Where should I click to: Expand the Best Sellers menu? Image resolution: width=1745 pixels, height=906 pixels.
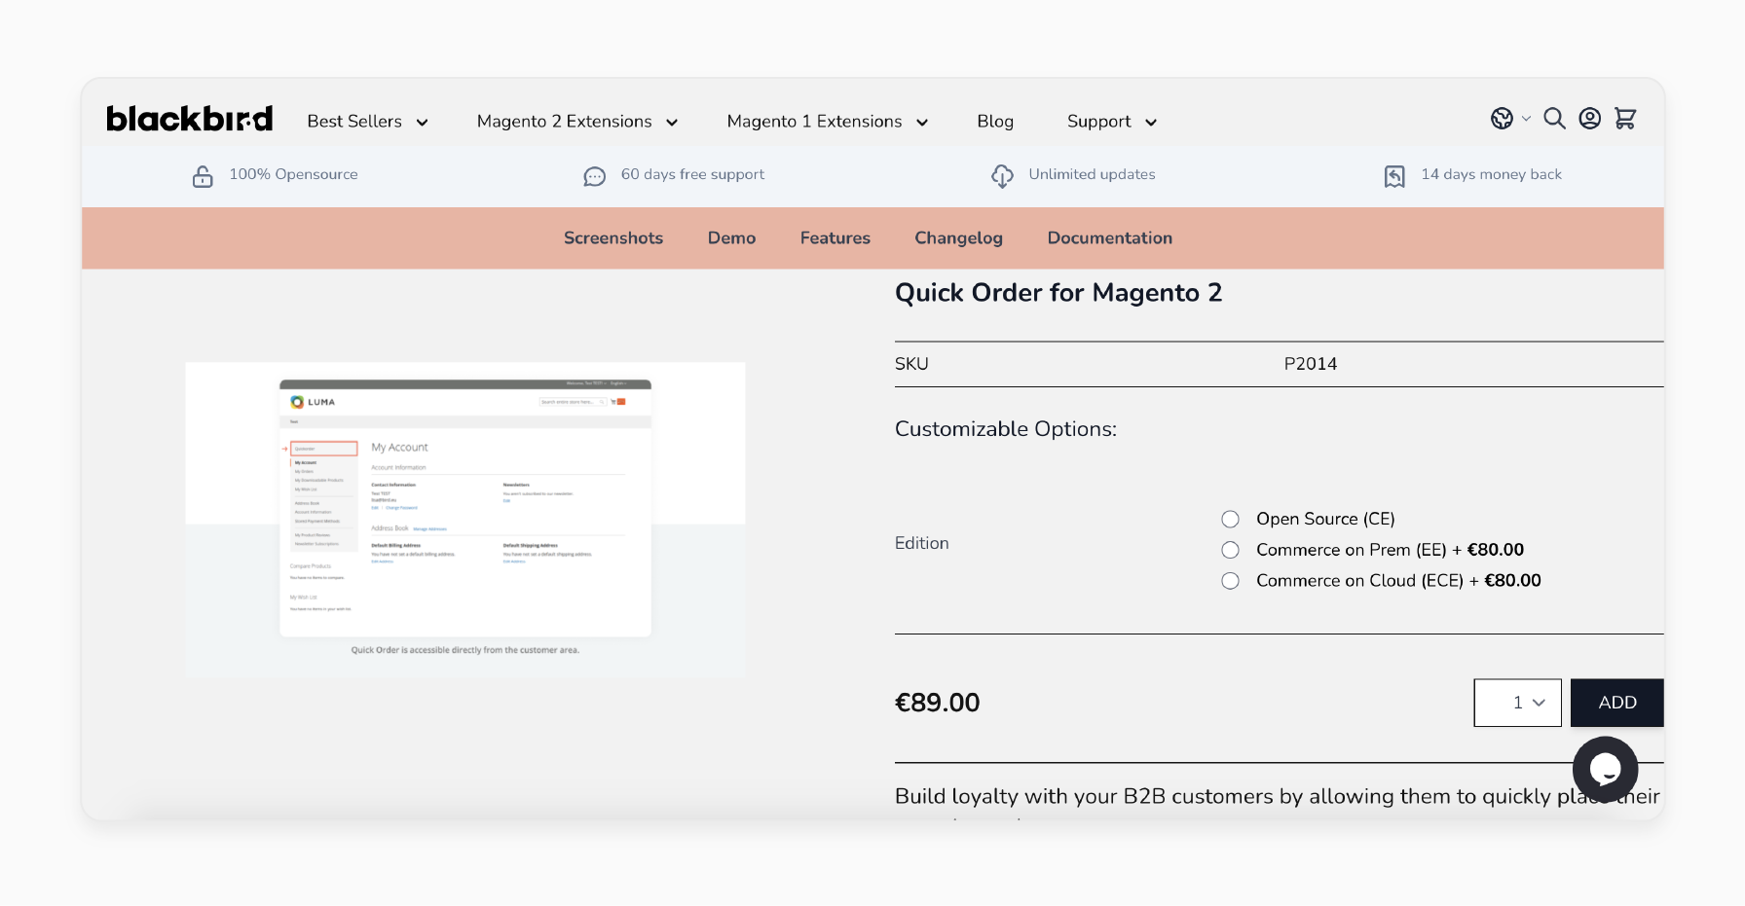367,122
